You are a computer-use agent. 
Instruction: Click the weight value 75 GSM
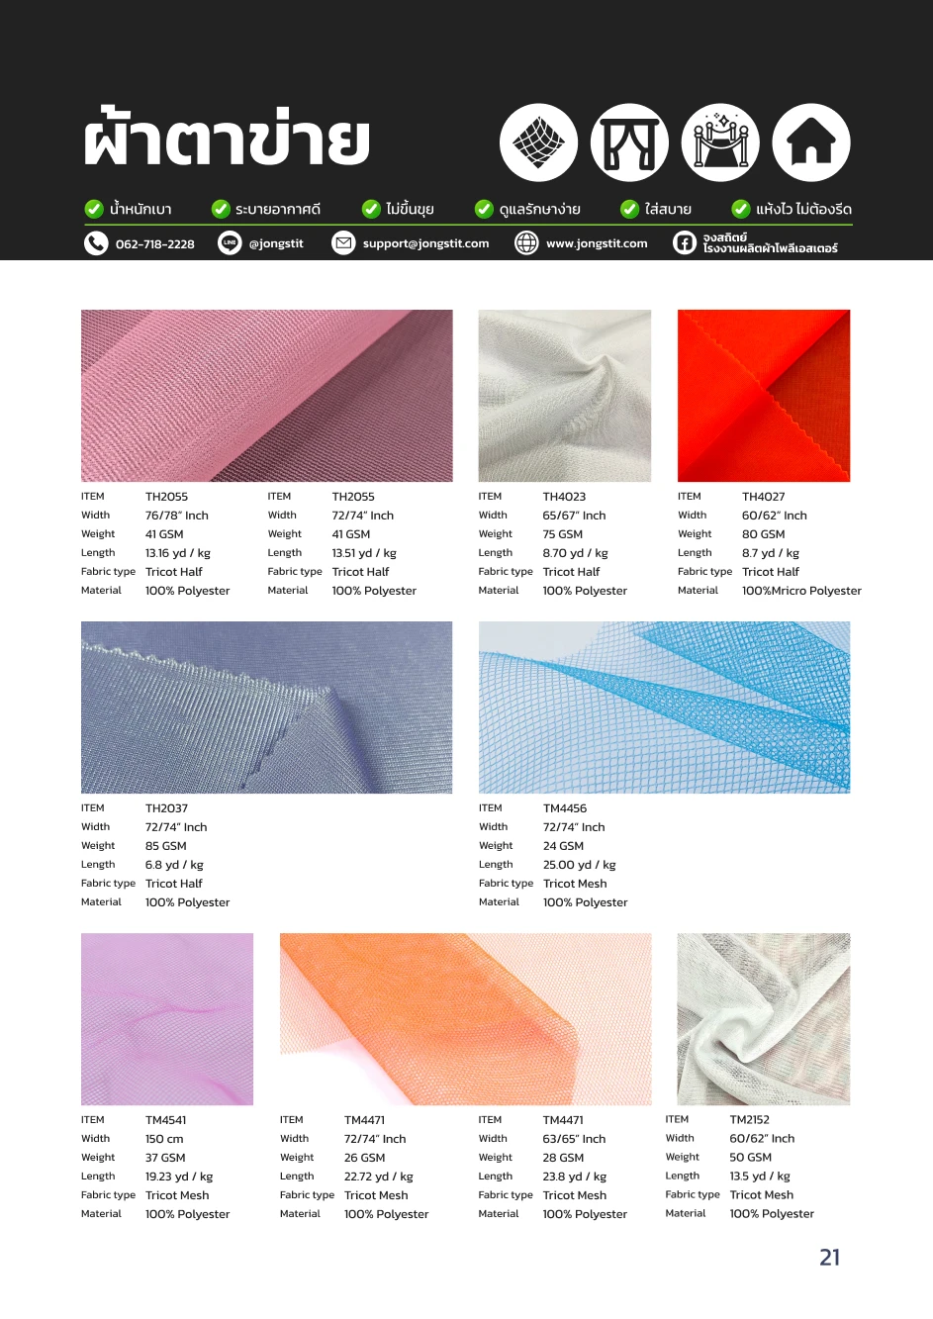coord(563,534)
